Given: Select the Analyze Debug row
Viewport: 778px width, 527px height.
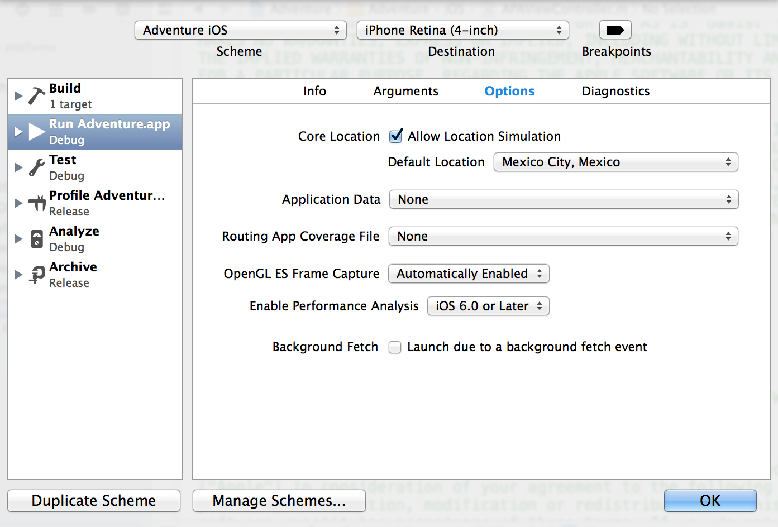Looking at the screenshot, I should pos(95,239).
